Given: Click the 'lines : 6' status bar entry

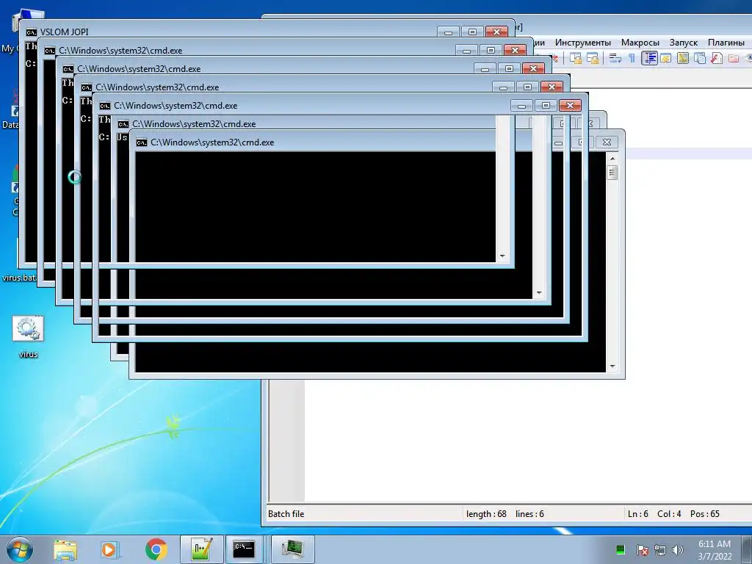Looking at the screenshot, I should 529,513.
